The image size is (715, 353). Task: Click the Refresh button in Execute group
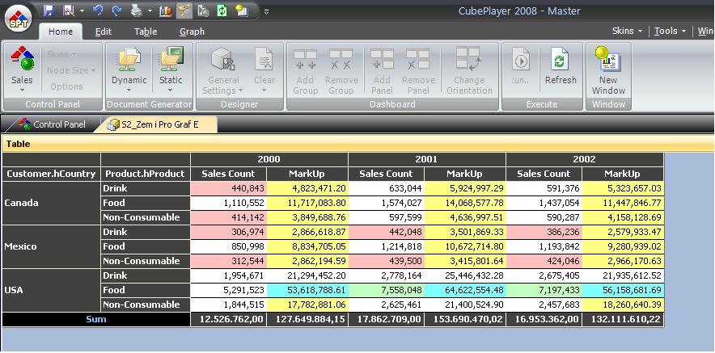click(561, 66)
